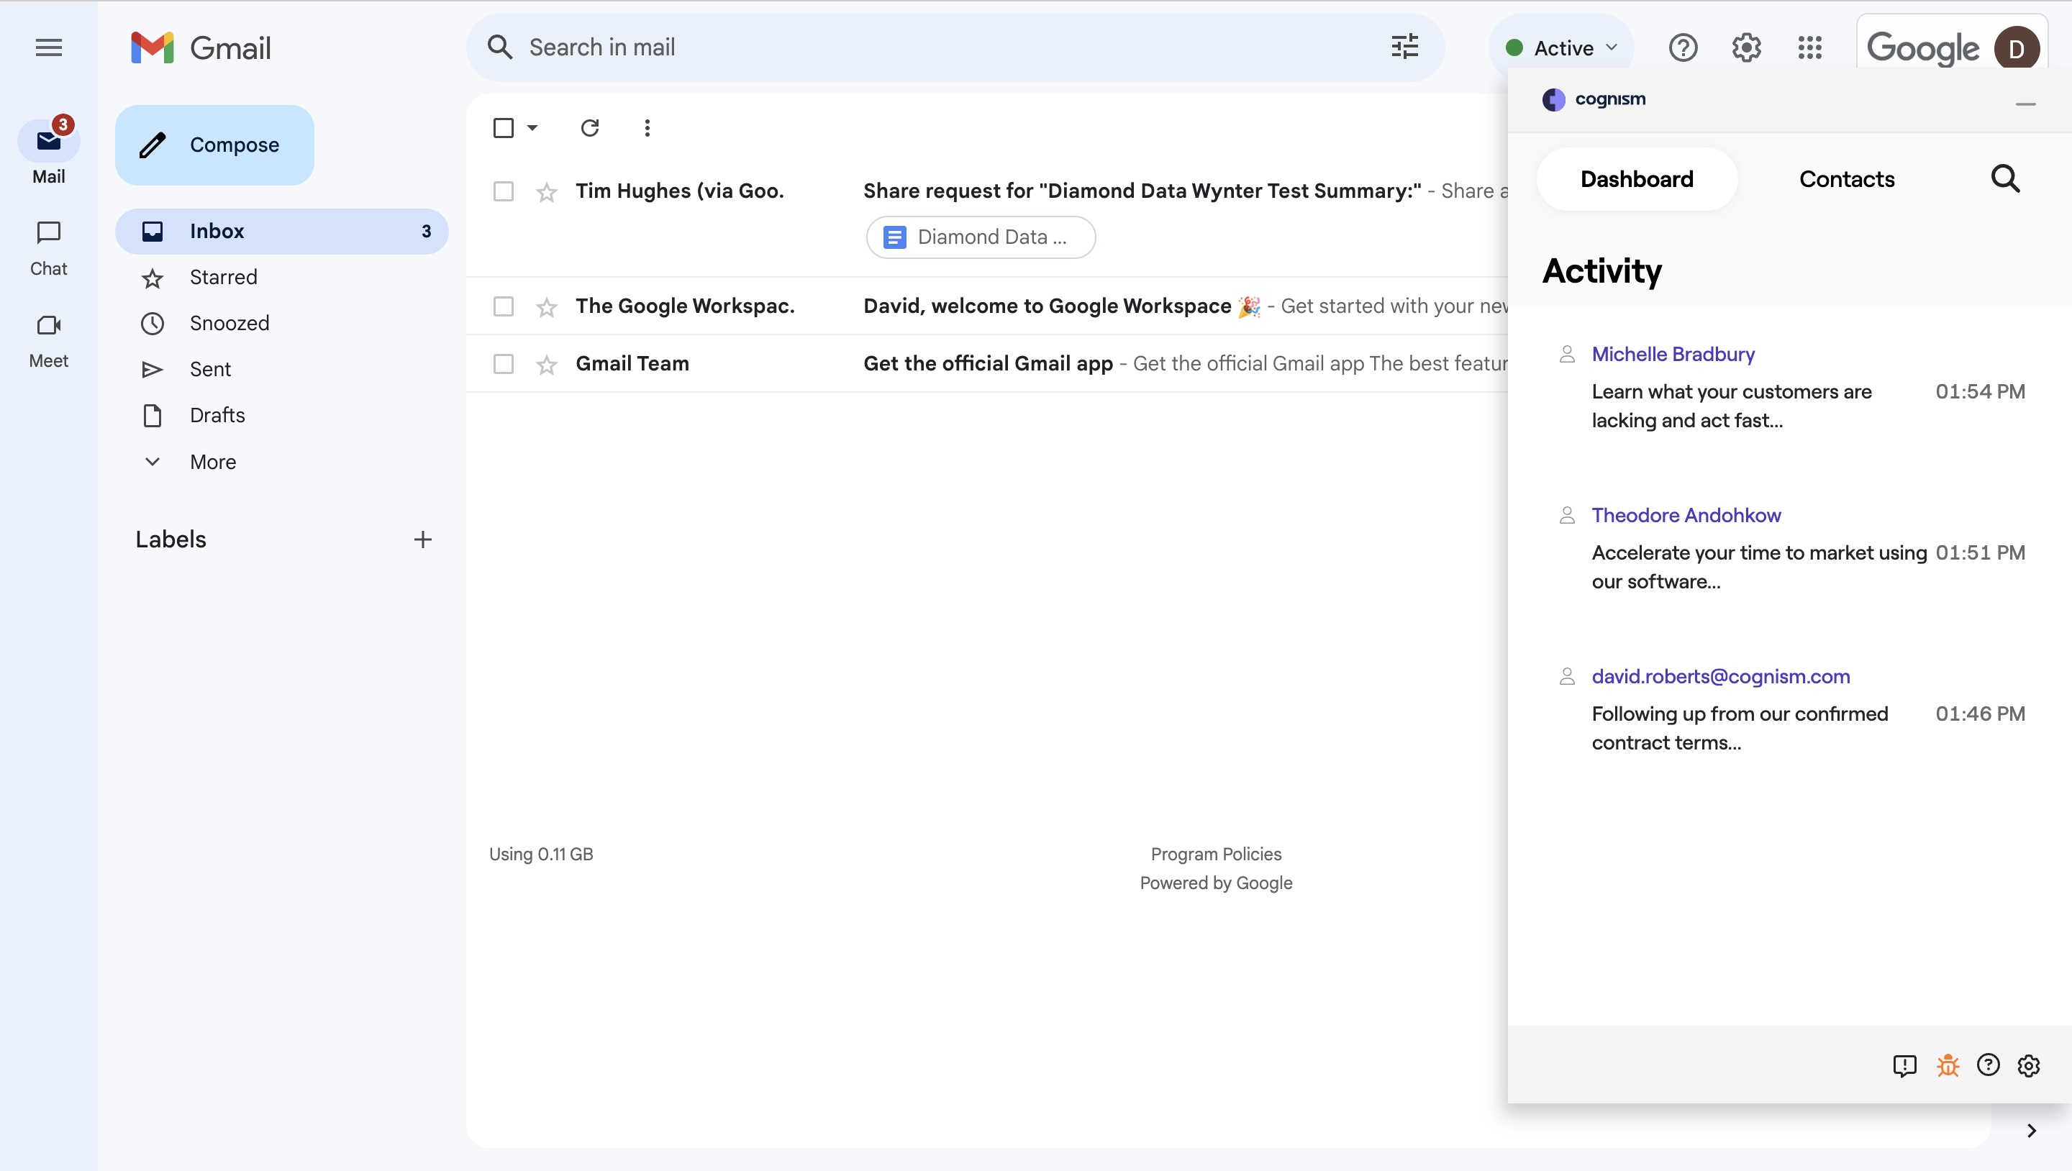Open the Active status dropdown

(x=1561, y=48)
